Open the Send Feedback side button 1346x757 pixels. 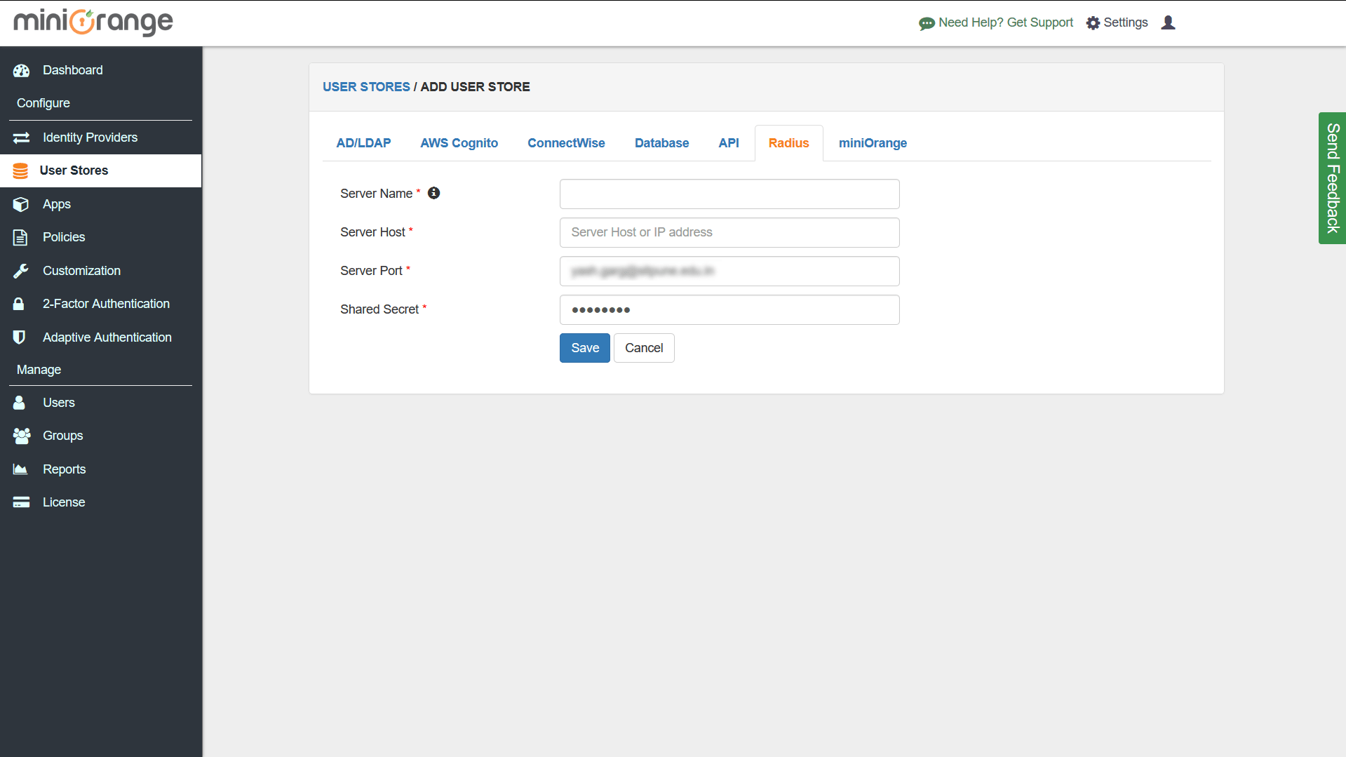(1332, 178)
